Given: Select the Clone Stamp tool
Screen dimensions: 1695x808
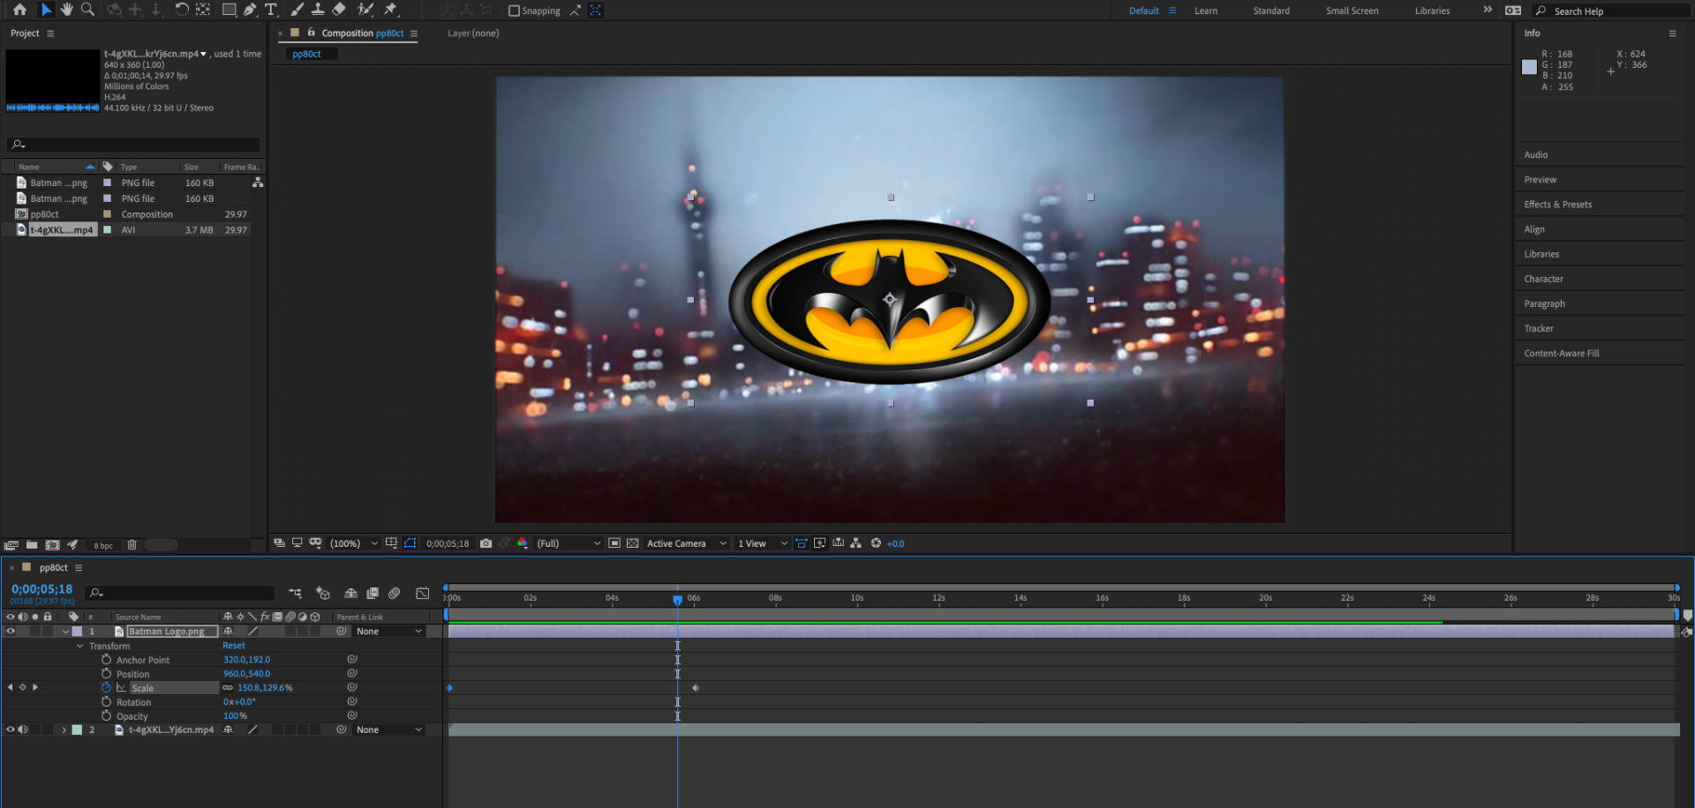Looking at the screenshot, I should 318,10.
